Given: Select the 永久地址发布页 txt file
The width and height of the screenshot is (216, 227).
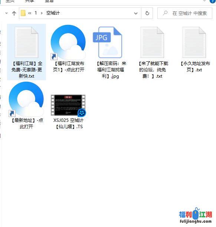Looking at the screenshot, I should click(194, 42).
